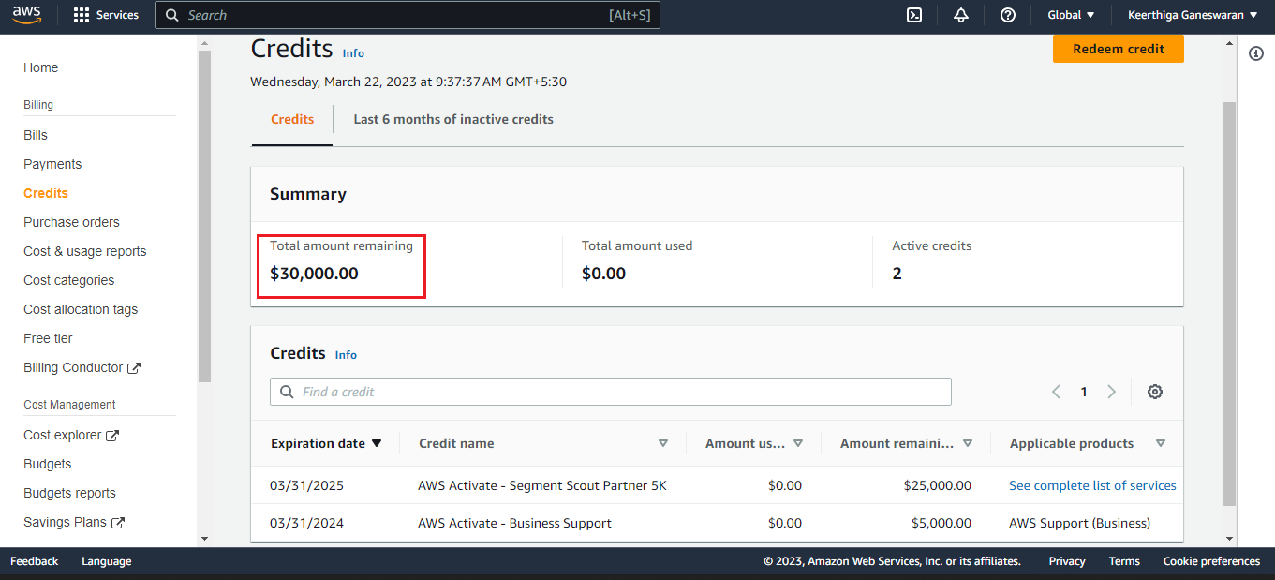Viewport: 1275px width, 580px height.
Task: Launch the CloudShell terminal icon
Action: [913, 15]
